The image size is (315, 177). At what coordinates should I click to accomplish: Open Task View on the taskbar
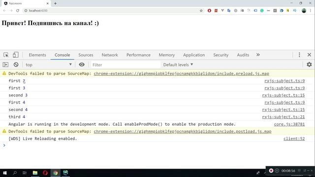click(25, 173)
